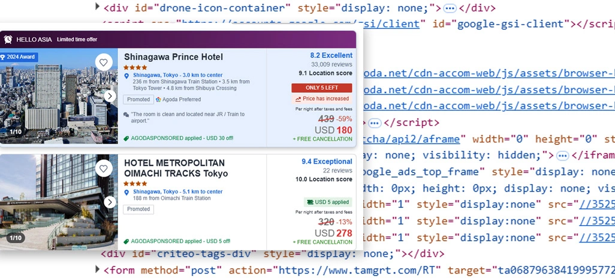Open the Shinagawa Prince Hotel title
Viewport: 615px width, 279px height.
coord(173,57)
